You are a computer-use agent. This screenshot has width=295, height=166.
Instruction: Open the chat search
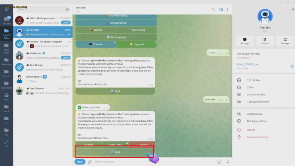click(x=213, y=9)
